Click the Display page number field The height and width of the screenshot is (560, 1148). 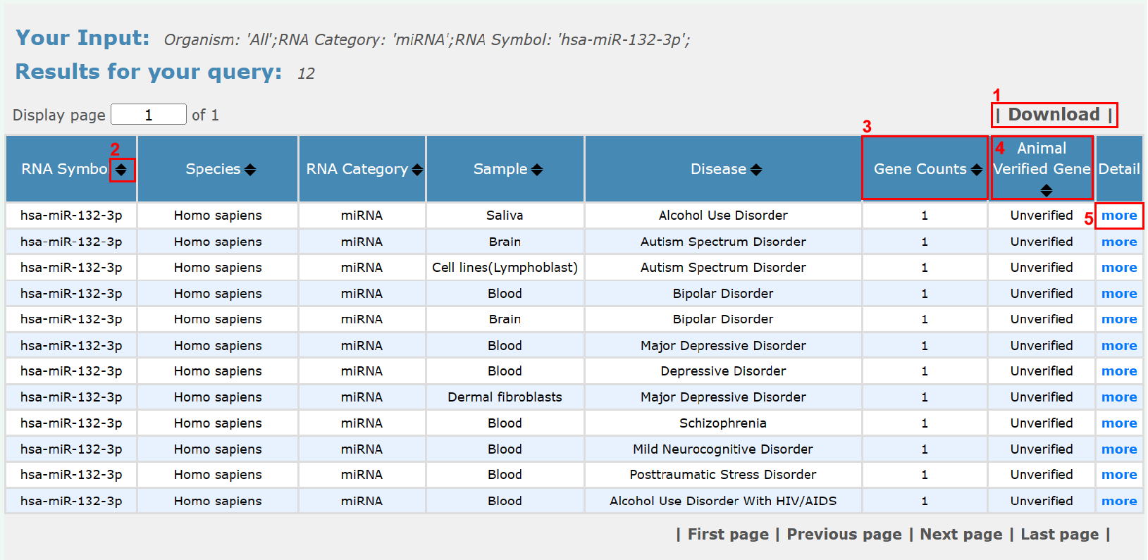click(x=149, y=115)
